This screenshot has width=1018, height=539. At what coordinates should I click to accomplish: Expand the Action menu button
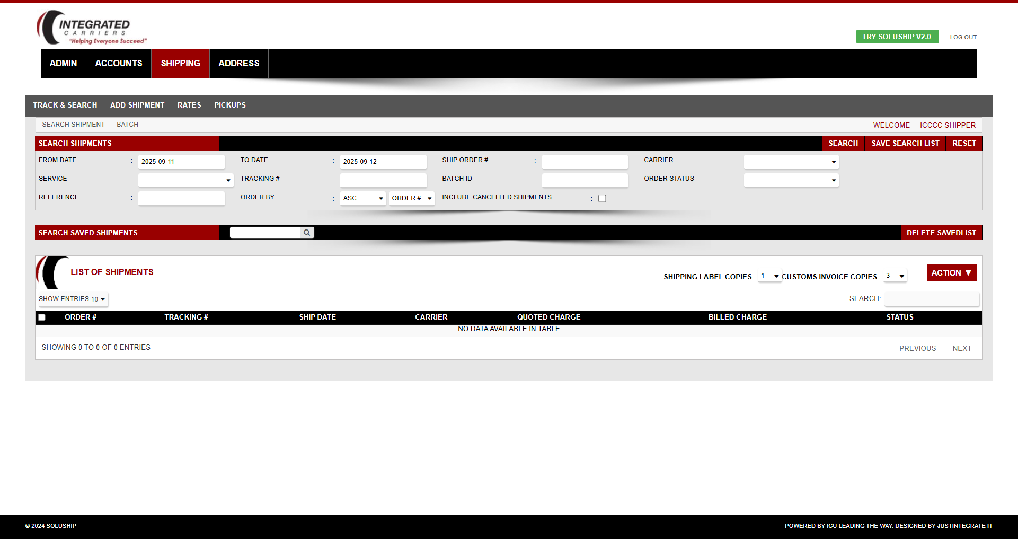click(952, 272)
